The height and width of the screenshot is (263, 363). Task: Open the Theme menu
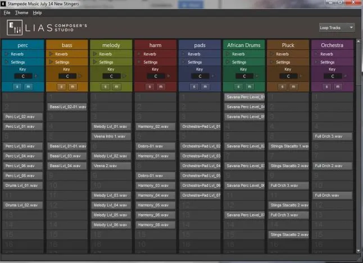point(21,13)
